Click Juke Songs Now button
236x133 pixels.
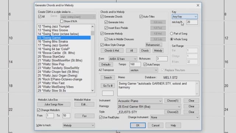[54, 105]
